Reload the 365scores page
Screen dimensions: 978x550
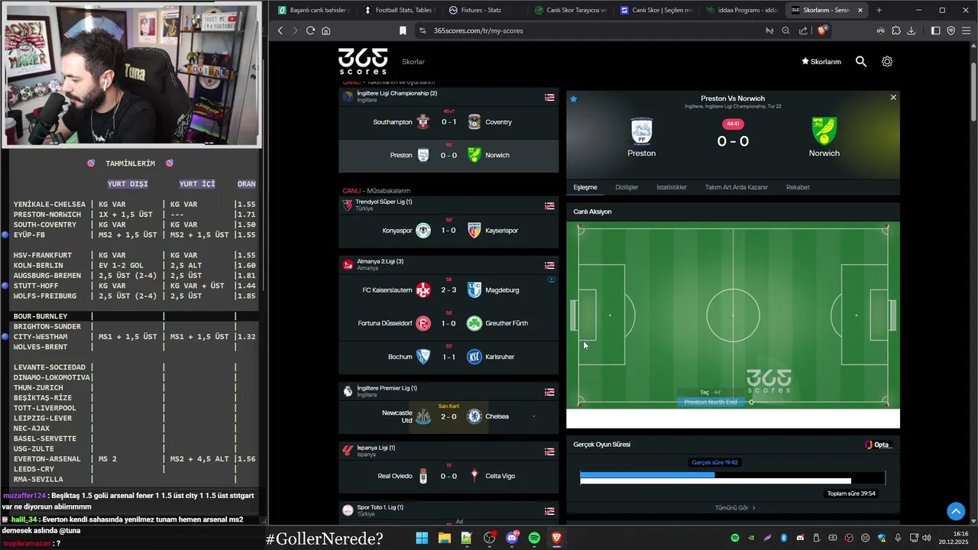coord(310,31)
